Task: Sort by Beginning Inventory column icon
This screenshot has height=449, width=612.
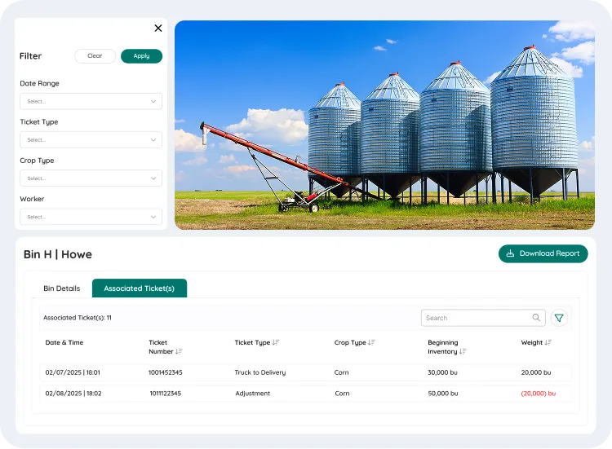Action: point(463,351)
